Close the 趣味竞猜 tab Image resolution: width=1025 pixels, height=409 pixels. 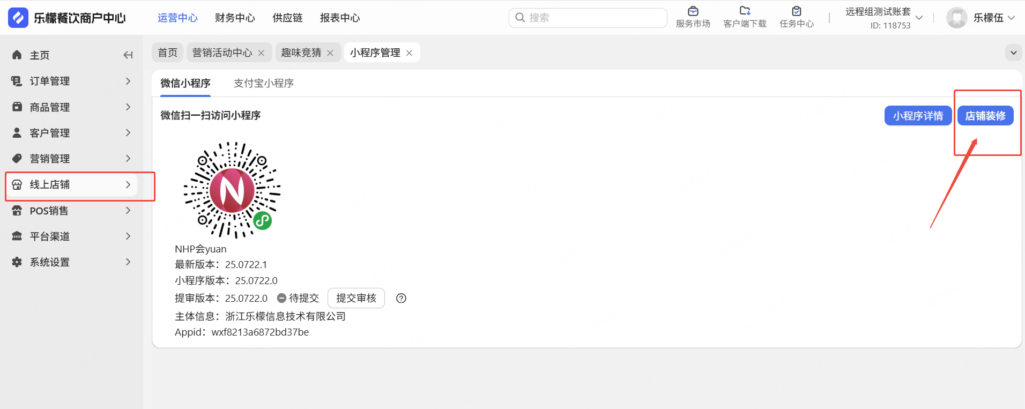(330, 53)
